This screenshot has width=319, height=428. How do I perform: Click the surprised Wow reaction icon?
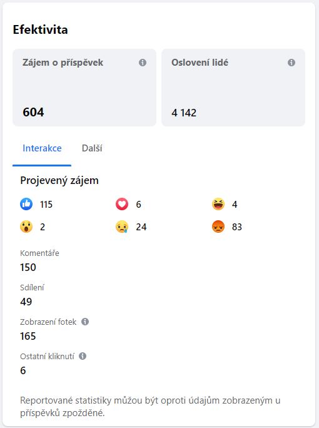click(26, 227)
